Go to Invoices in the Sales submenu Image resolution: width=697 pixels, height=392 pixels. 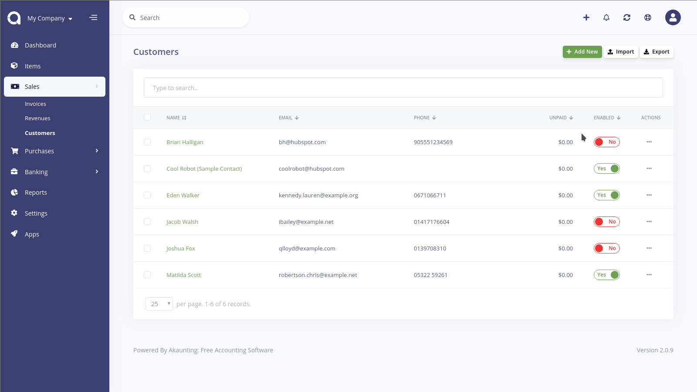pos(35,104)
